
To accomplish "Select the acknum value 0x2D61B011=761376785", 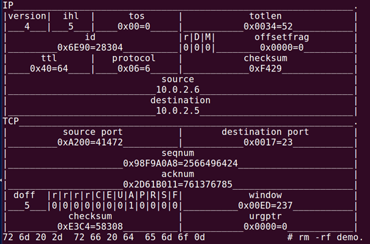I will pyautogui.click(x=178, y=185).
